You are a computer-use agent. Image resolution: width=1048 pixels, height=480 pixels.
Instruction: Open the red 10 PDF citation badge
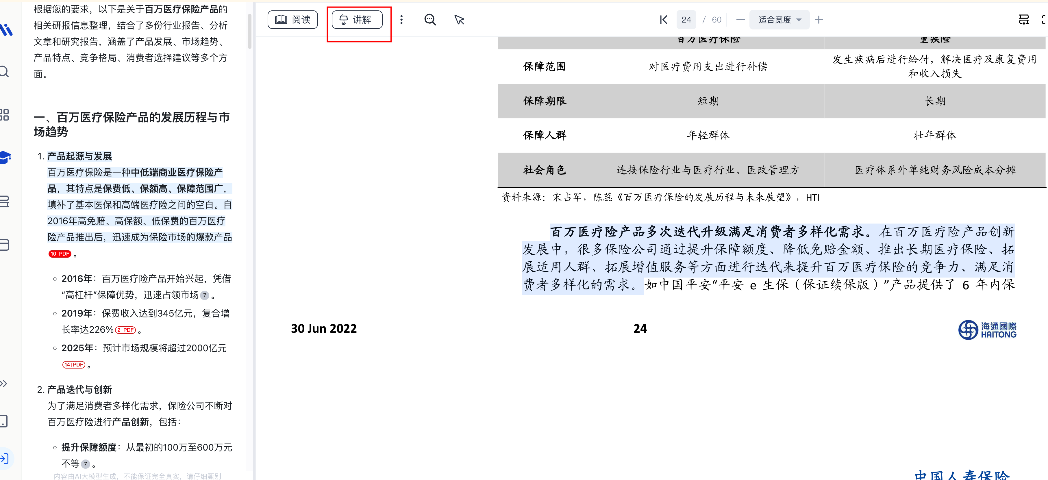point(60,254)
